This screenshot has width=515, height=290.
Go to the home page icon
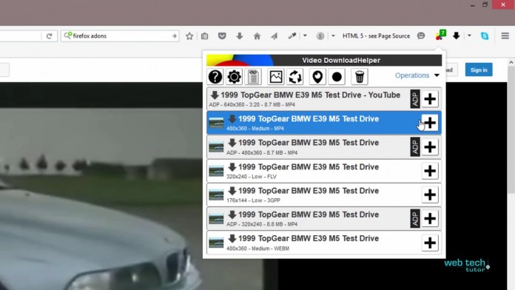pyautogui.click(x=257, y=36)
